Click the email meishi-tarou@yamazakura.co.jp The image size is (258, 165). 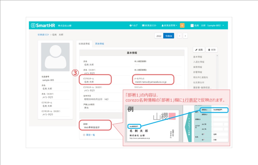[x=151, y=82]
